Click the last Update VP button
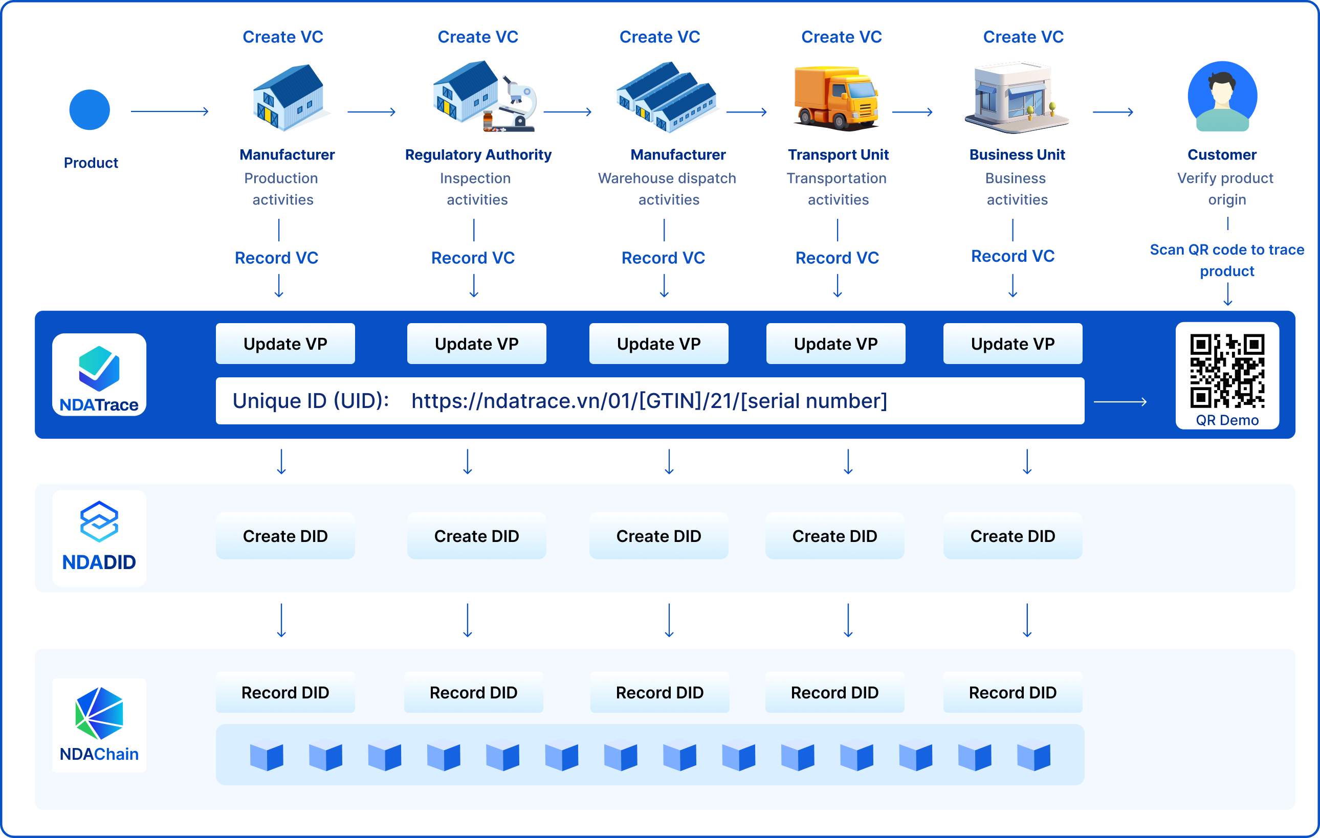Viewport: 1320px width, 838px height. 1012,344
